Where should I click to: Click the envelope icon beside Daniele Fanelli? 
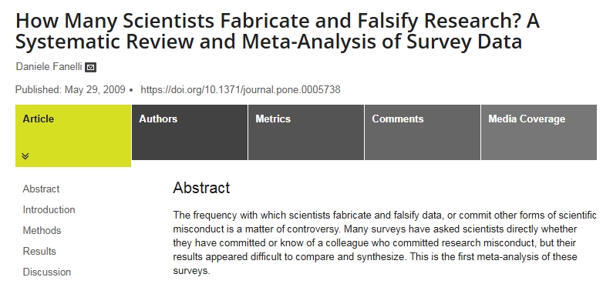coord(90,68)
